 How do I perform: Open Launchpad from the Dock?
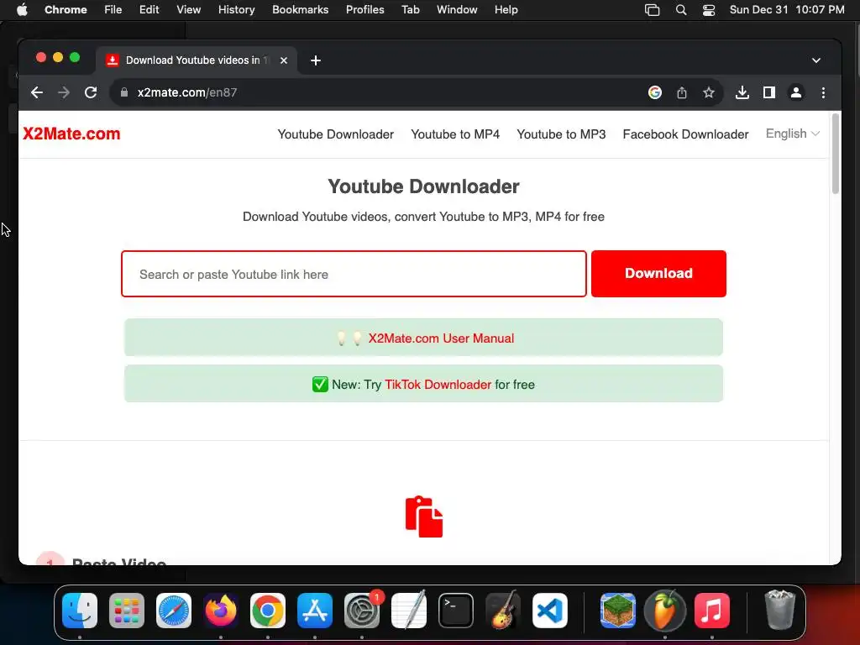tap(127, 611)
